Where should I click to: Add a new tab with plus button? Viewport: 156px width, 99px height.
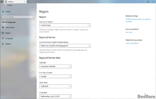[29, 2]
